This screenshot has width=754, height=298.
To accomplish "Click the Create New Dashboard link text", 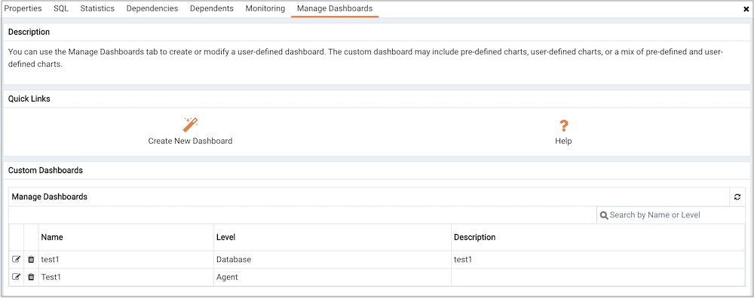I will (x=191, y=141).
